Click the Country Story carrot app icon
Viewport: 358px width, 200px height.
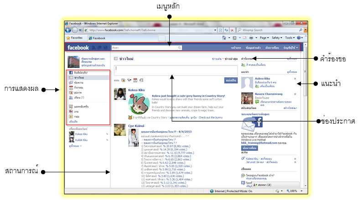click(x=130, y=118)
